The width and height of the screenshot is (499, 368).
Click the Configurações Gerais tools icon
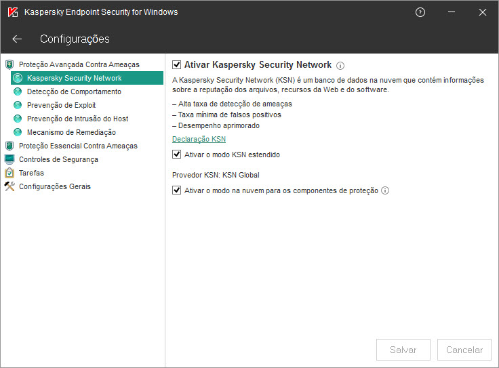pos(9,186)
